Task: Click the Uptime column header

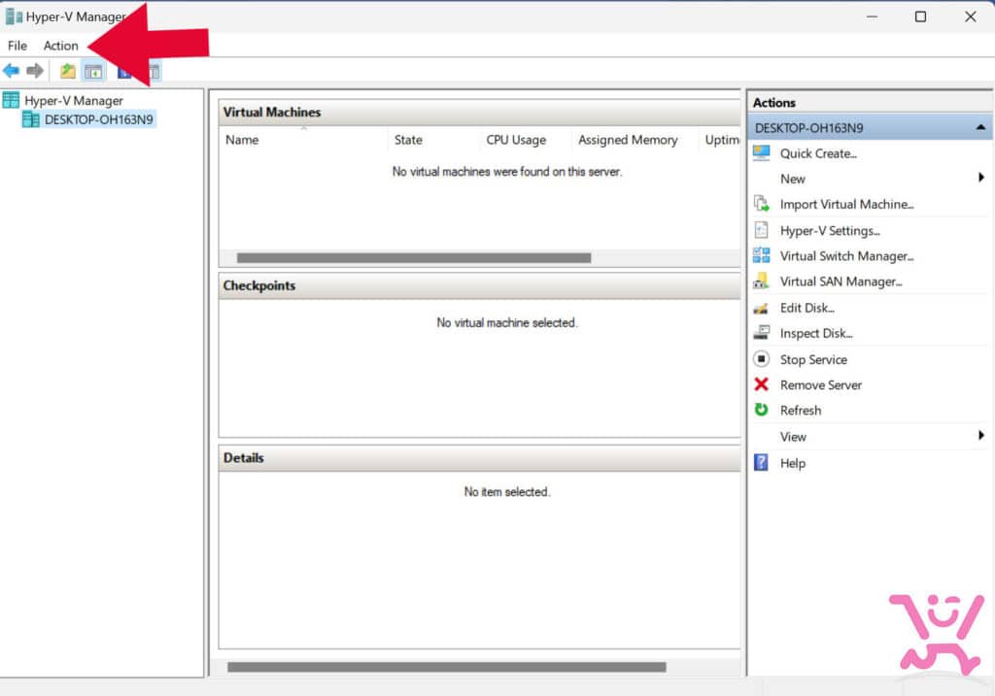Action: pos(720,140)
